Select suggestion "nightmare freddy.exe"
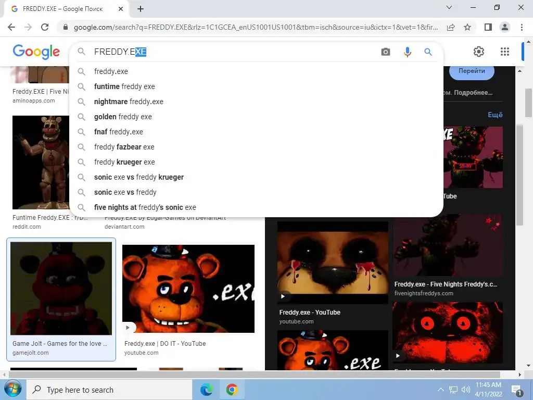 click(x=256, y=102)
